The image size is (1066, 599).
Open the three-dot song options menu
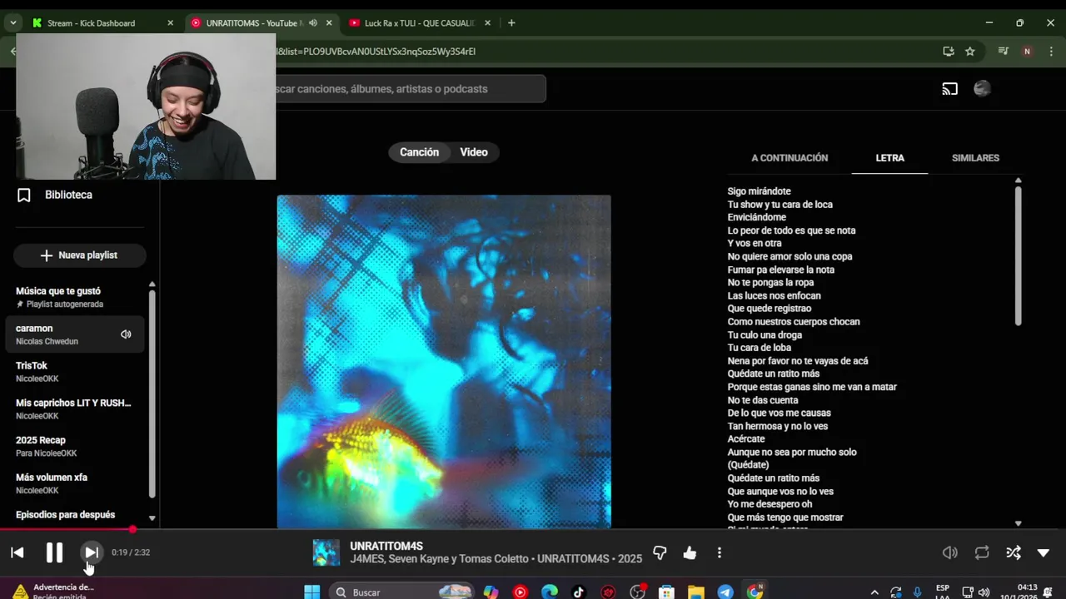[720, 552]
